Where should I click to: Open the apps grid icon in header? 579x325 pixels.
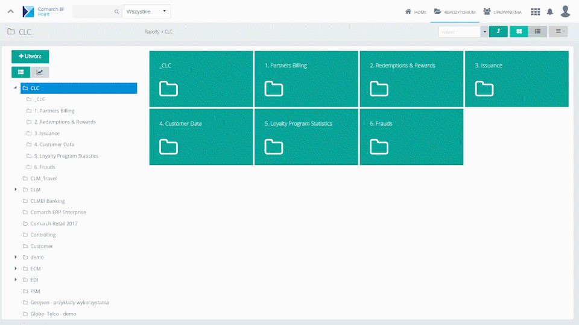click(x=535, y=11)
